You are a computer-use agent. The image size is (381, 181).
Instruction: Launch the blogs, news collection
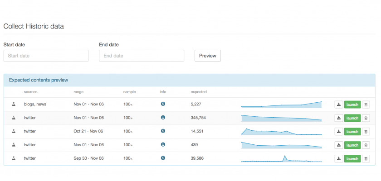[x=352, y=105]
